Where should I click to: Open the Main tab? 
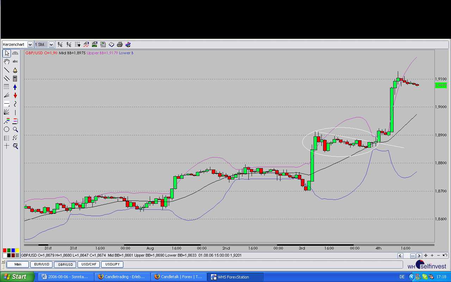click(x=18, y=264)
